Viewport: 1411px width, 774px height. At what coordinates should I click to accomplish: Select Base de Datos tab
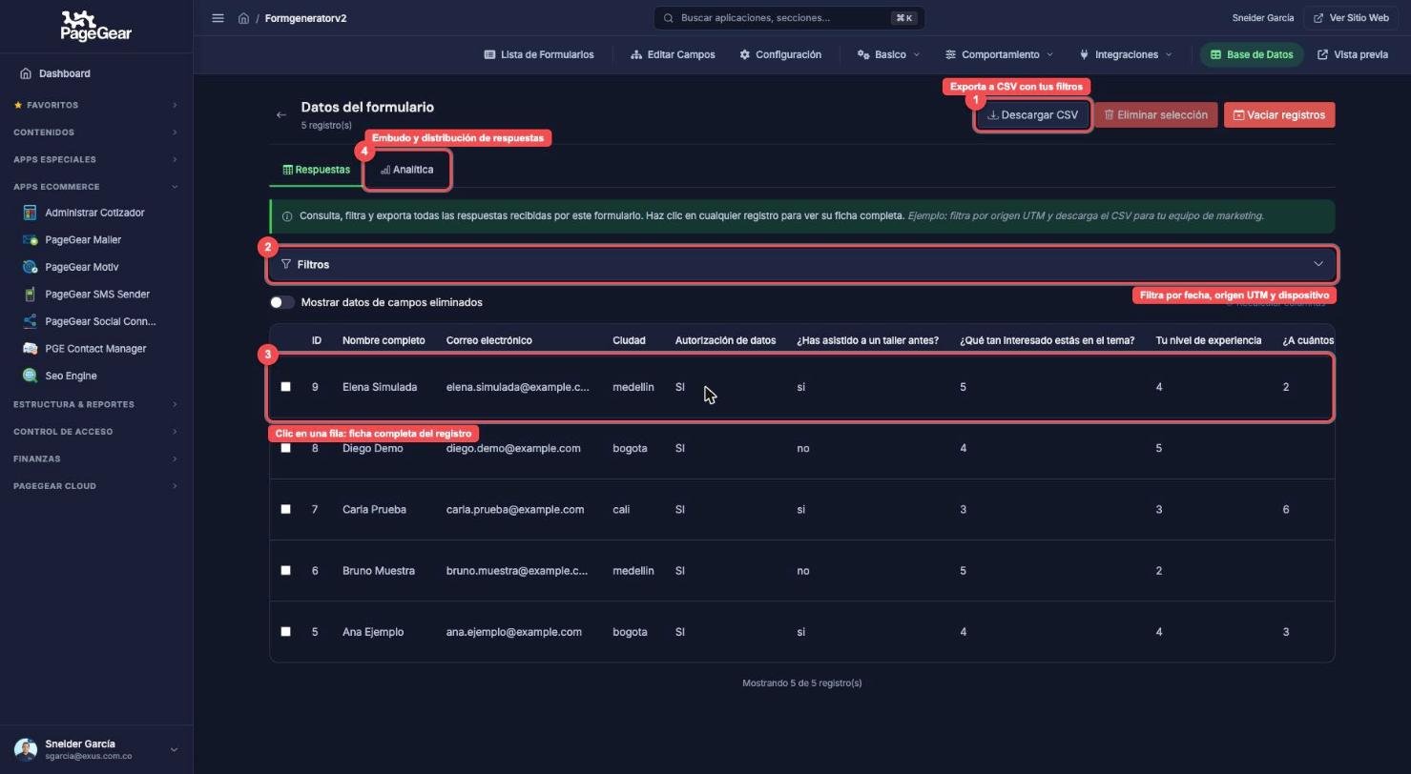coord(1252,54)
